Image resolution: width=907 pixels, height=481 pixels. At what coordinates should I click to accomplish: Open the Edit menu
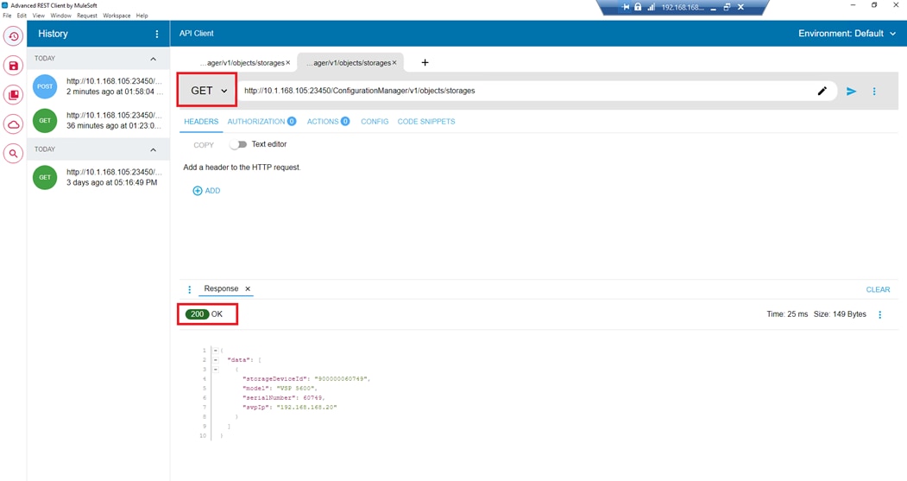tap(22, 16)
